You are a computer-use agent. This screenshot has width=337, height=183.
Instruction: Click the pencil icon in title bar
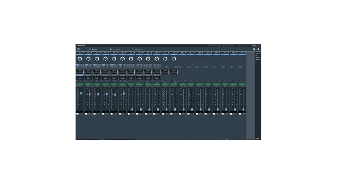point(239,46)
